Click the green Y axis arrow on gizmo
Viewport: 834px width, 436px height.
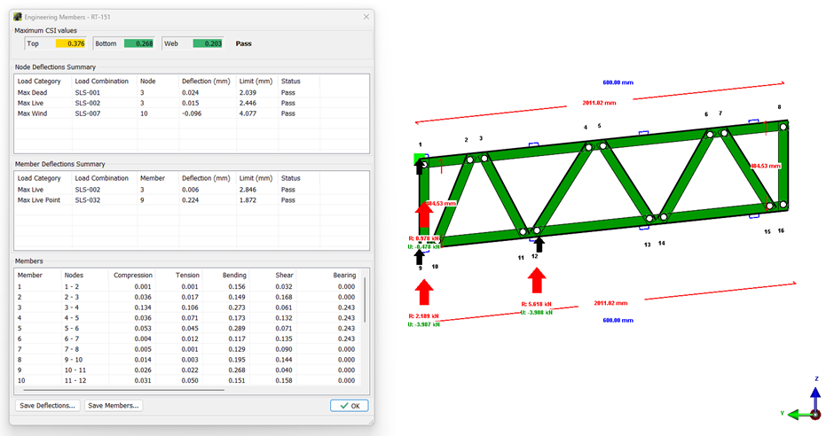[795, 414]
